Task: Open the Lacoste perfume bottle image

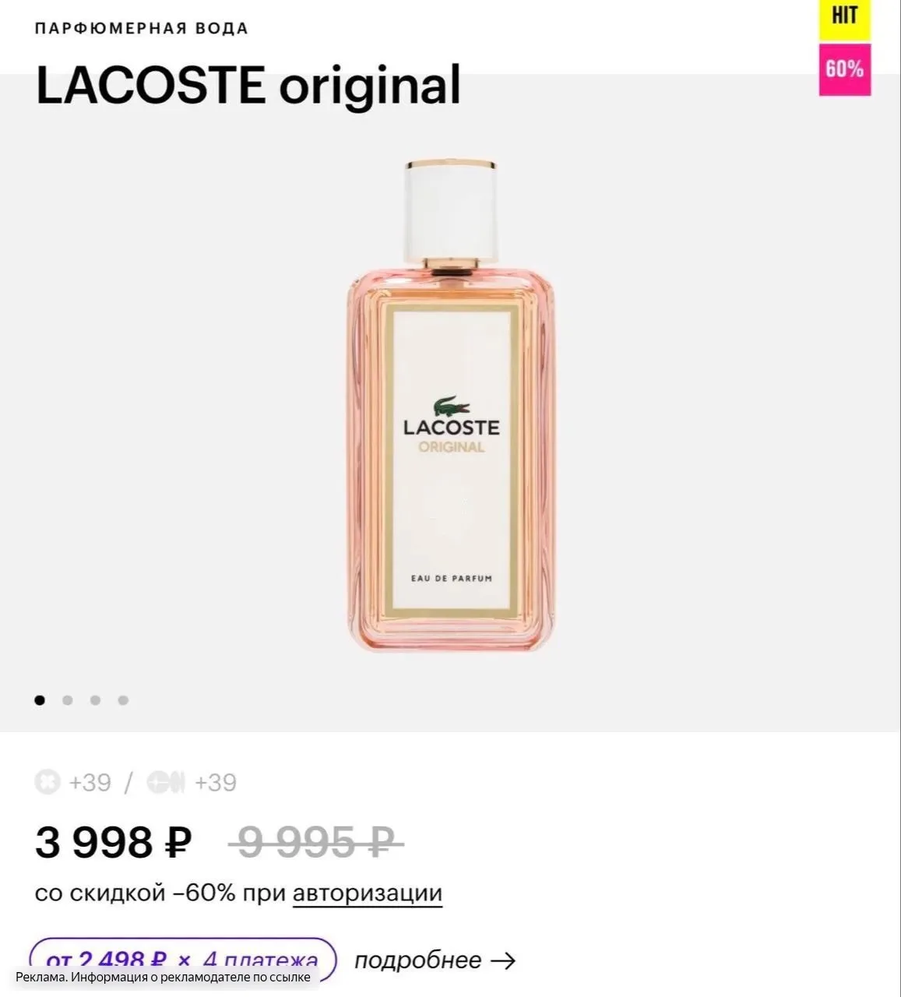Action: click(x=451, y=405)
